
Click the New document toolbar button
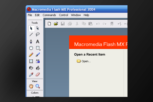click(49, 24)
